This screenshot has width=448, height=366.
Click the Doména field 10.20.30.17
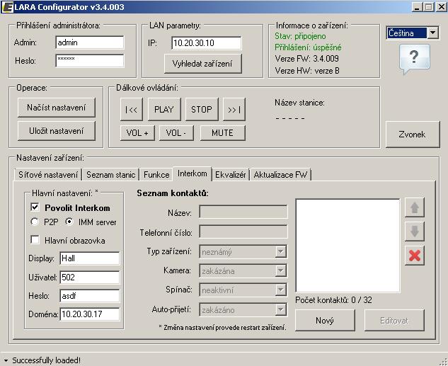[90, 314]
